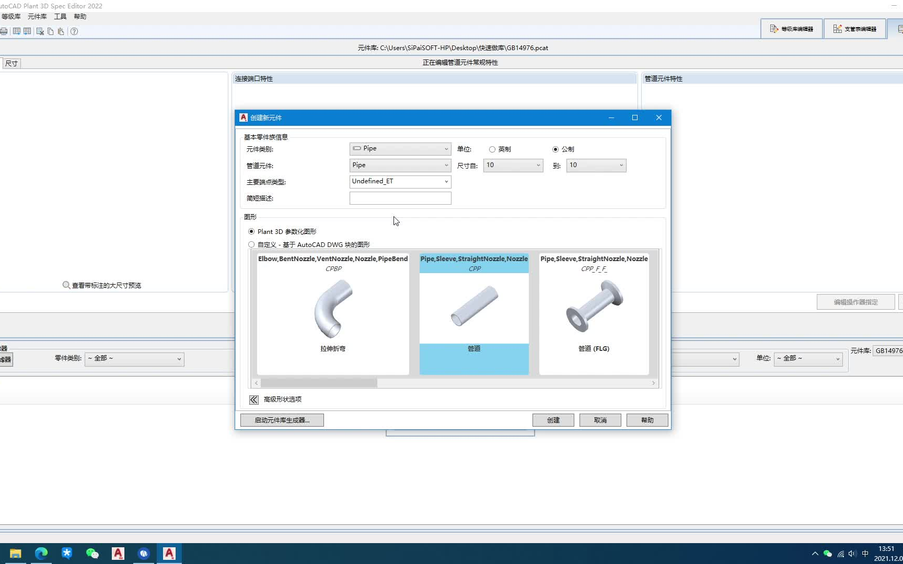
Task: Click the WeChat tray icon
Action: 828,554
